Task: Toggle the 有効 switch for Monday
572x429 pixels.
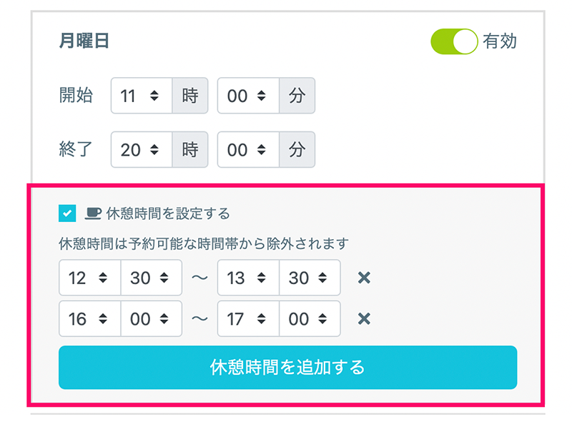Action: click(453, 42)
